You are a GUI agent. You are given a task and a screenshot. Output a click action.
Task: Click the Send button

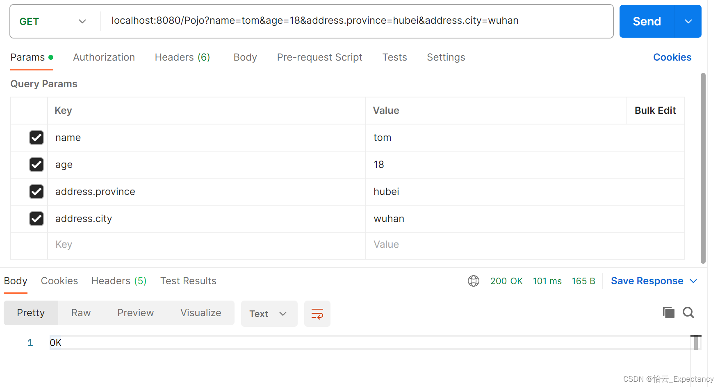click(646, 21)
